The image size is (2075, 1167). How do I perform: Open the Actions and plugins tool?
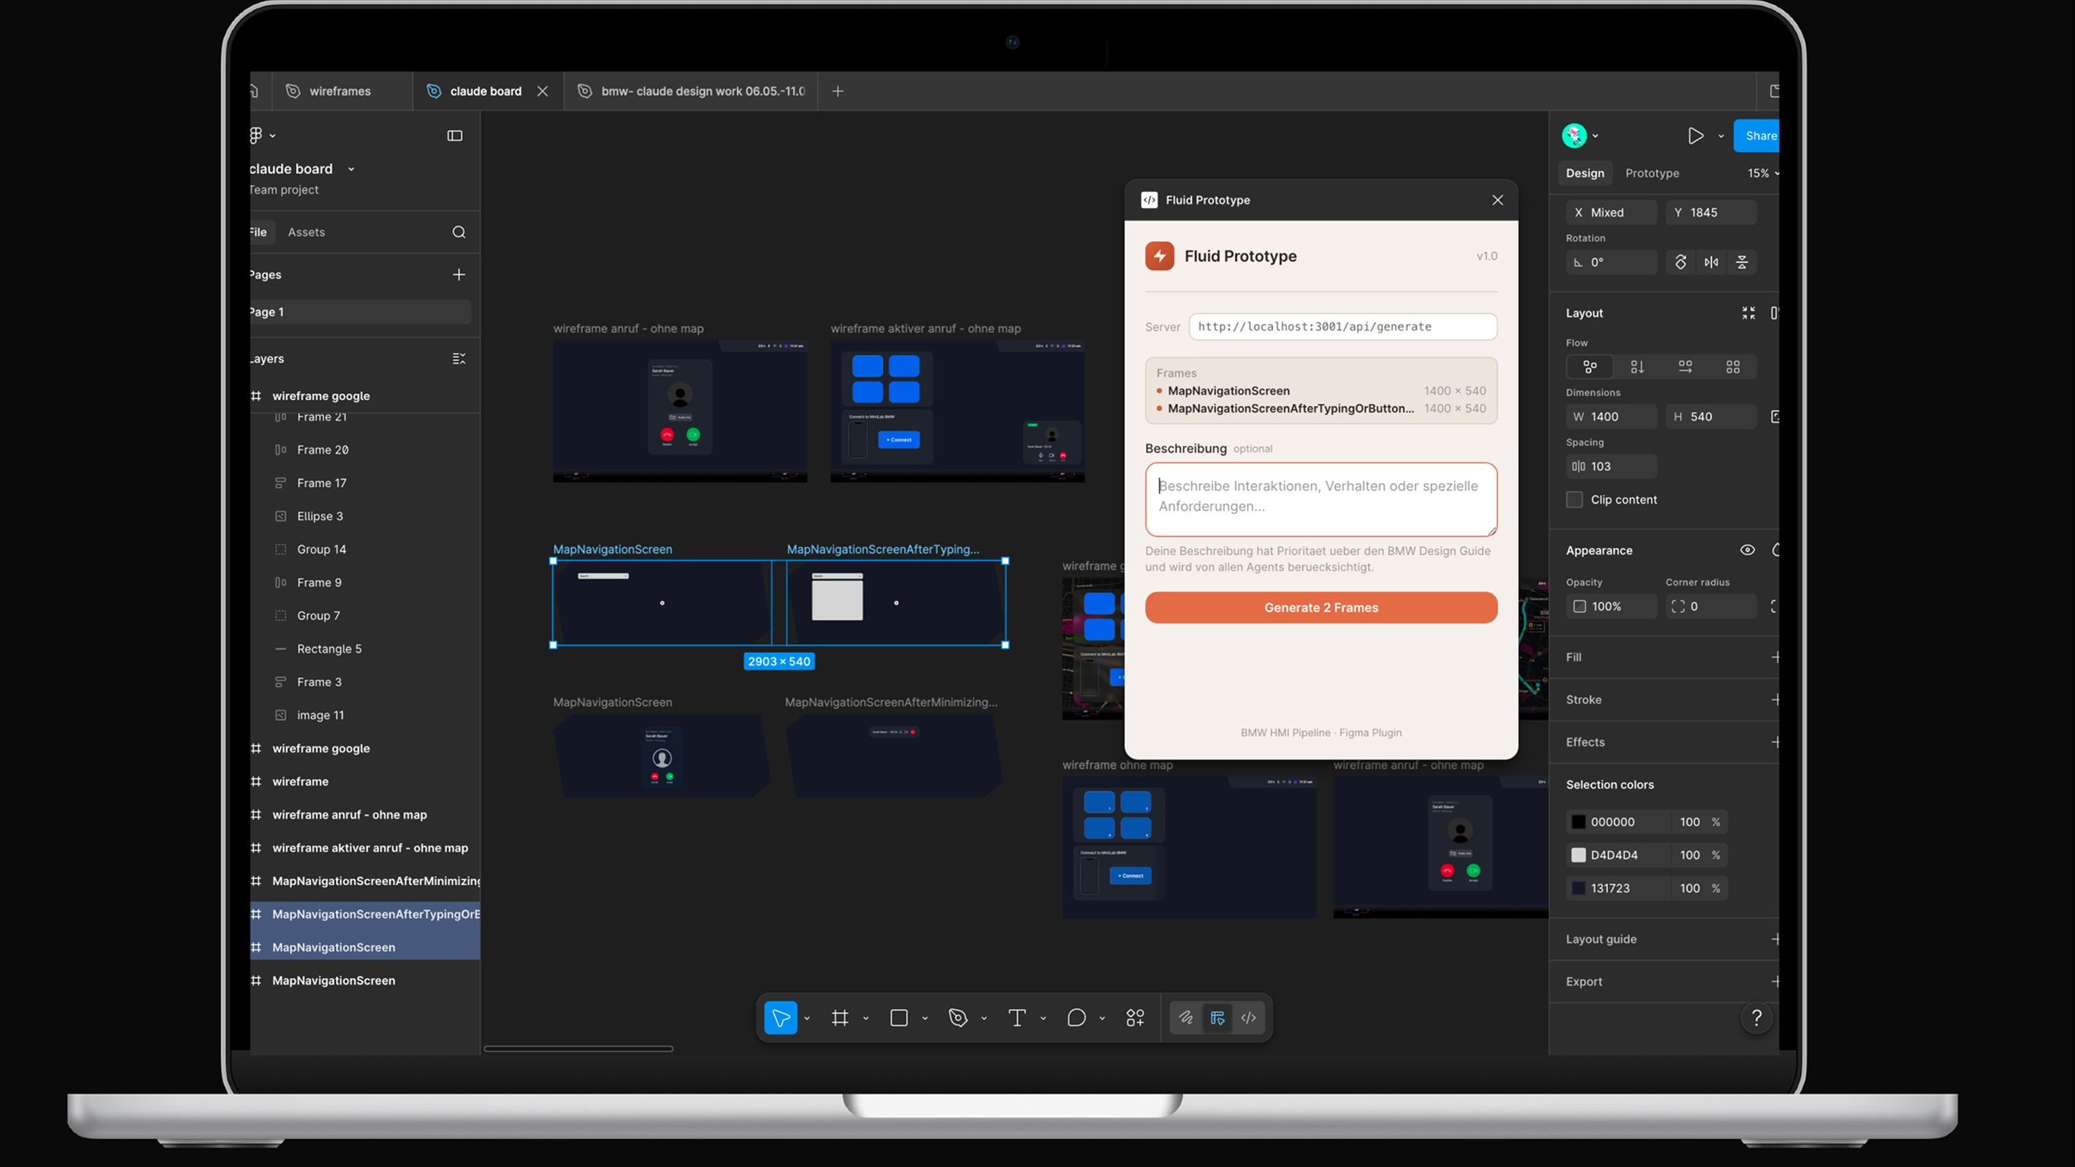(x=1135, y=1018)
